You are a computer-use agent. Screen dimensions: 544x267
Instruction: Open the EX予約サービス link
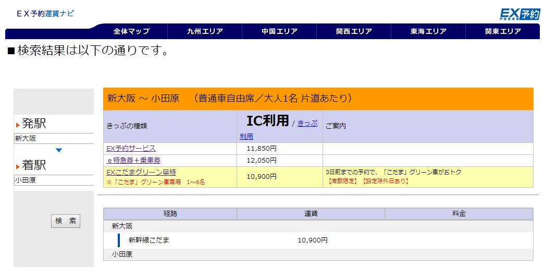tap(131, 149)
